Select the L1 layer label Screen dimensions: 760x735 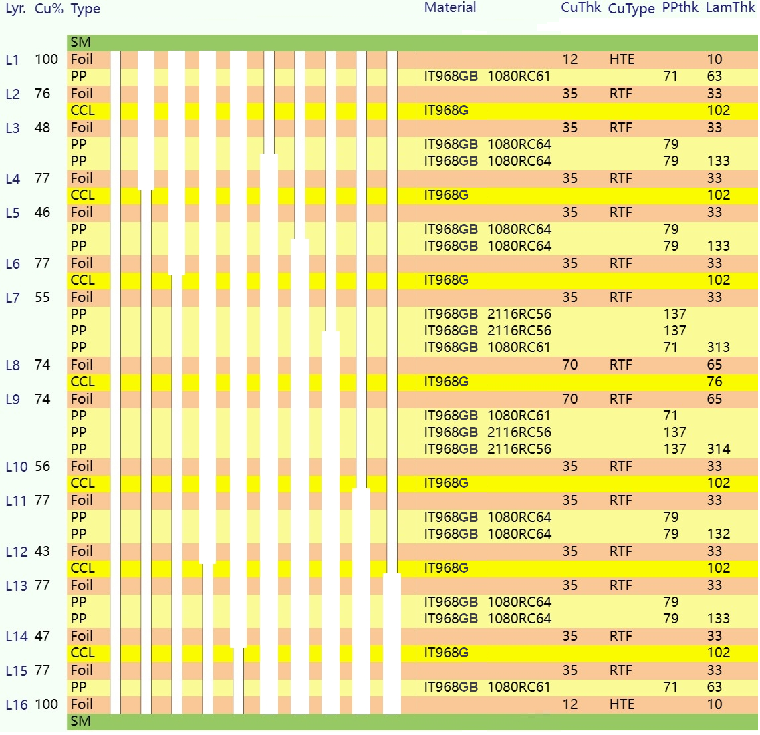click(x=13, y=60)
